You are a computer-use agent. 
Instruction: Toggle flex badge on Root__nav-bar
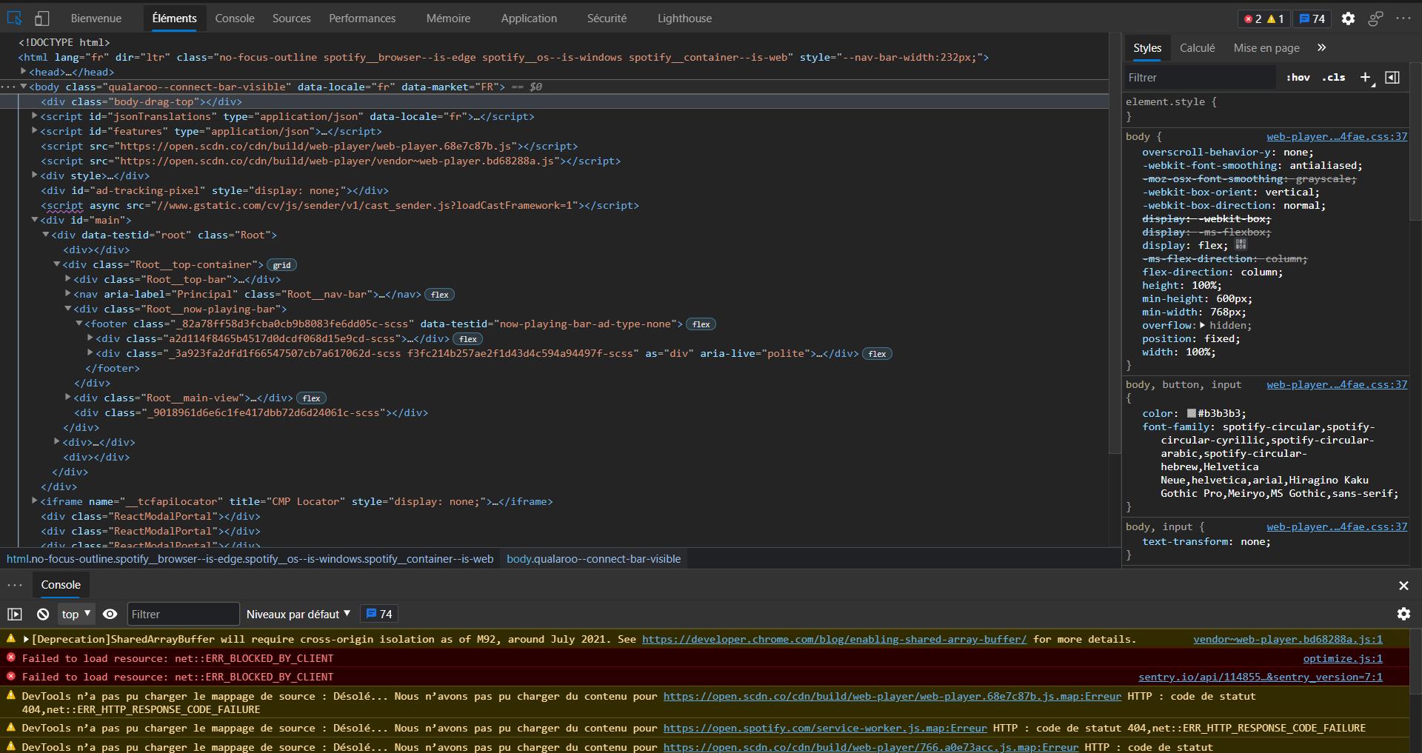(x=440, y=295)
